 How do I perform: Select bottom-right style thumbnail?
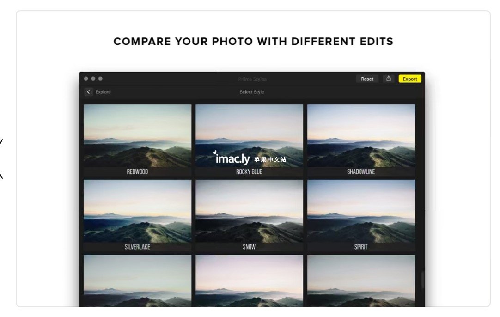tap(361, 280)
